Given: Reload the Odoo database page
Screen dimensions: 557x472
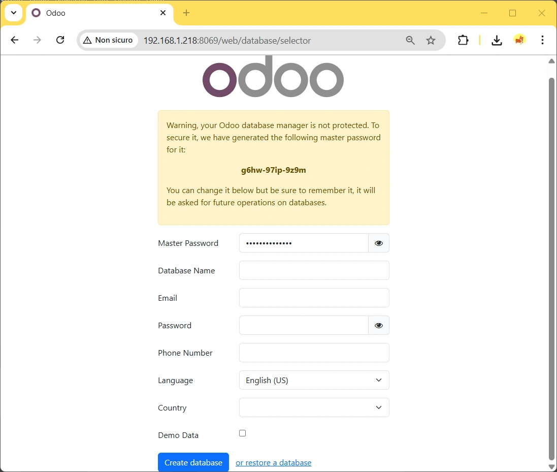Looking at the screenshot, I should [60, 40].
